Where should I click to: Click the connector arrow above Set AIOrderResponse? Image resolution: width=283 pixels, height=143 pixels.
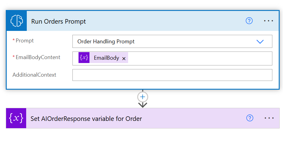pos(143,105)
